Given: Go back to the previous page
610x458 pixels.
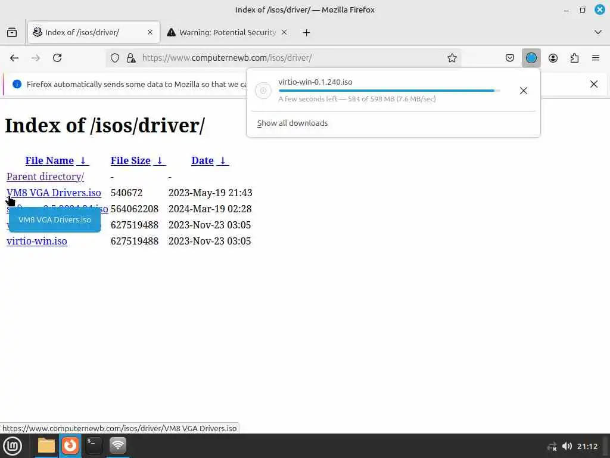Looking at the screenshot, I should pos(14,58).
